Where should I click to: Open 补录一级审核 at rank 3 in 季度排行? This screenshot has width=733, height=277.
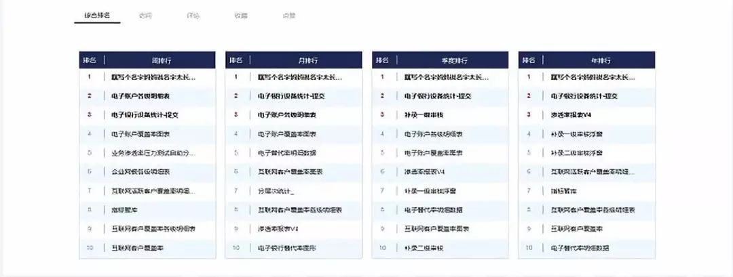[424, 114]
